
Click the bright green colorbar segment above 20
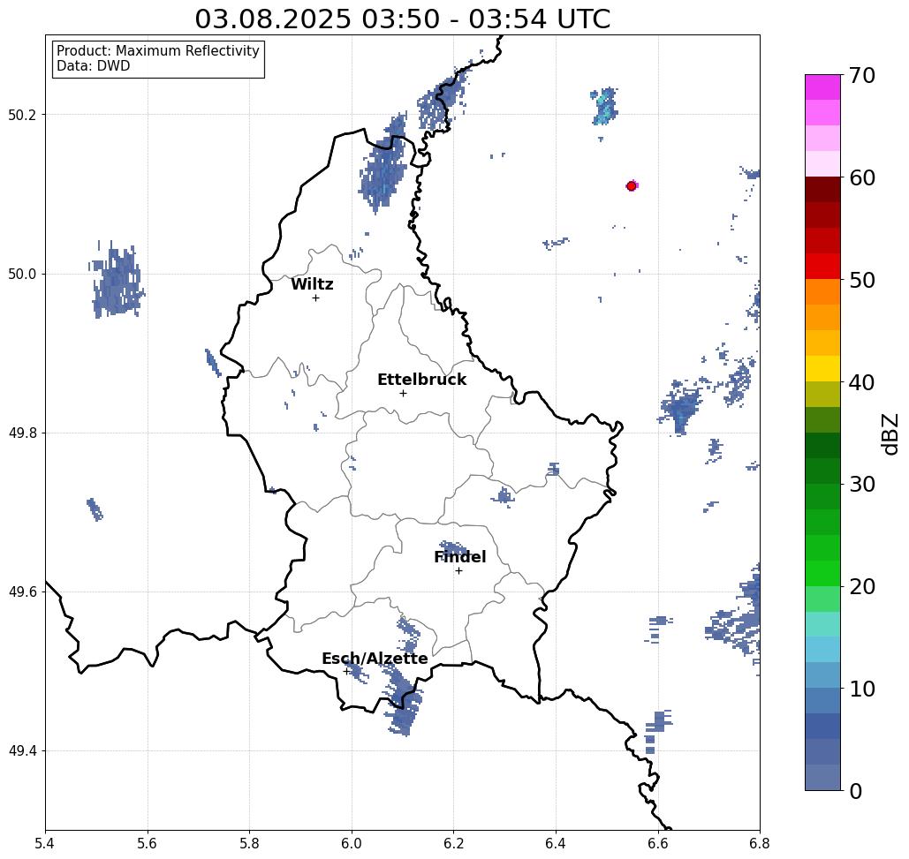[x=822, y=573]
